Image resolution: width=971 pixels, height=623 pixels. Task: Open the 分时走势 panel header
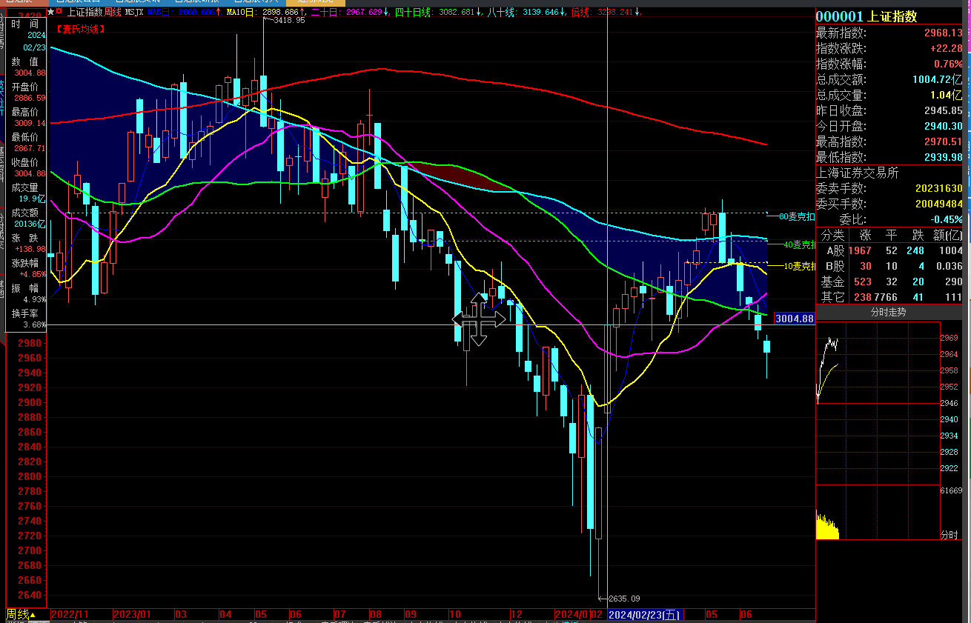click(x=888, y=313)
